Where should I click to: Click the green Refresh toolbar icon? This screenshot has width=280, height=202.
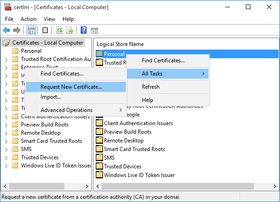pyautogui.click(x=59, y=30)
